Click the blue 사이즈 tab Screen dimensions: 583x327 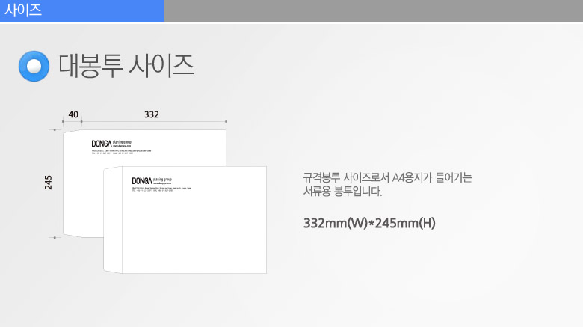[81, 10]
